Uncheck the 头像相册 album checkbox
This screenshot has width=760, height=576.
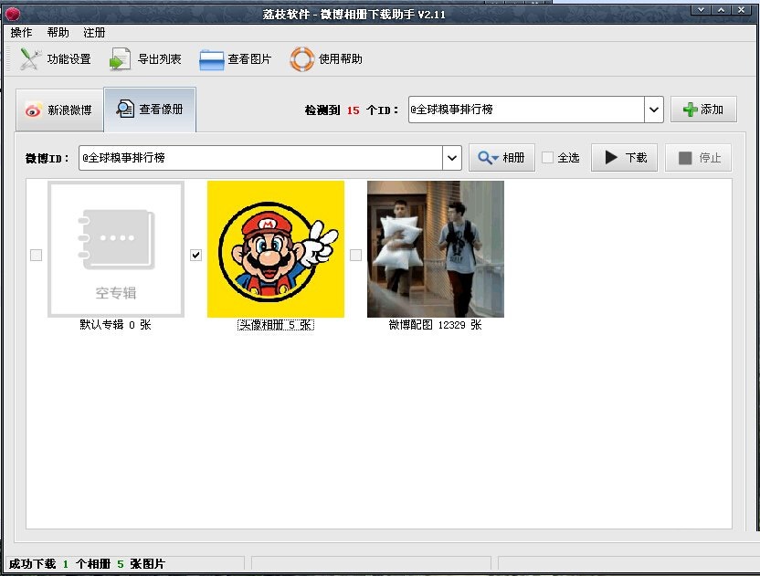(195, 255)
